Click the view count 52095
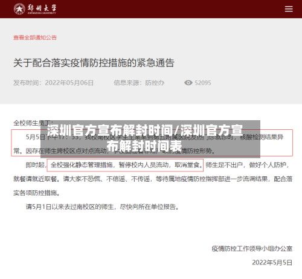The width and height of the screenshot is (302, 279). [203, 83]
